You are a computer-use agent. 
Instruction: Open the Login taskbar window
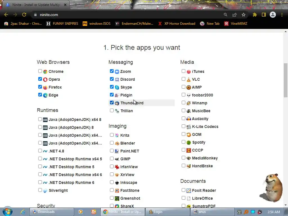(167, 212)
